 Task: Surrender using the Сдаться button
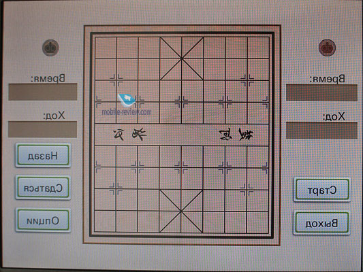(43, 188)
